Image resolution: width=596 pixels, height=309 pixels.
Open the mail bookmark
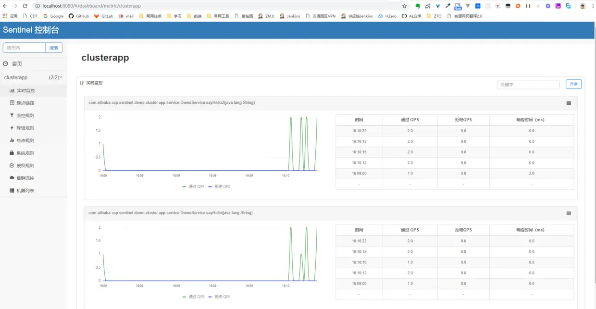click(126, 16)
